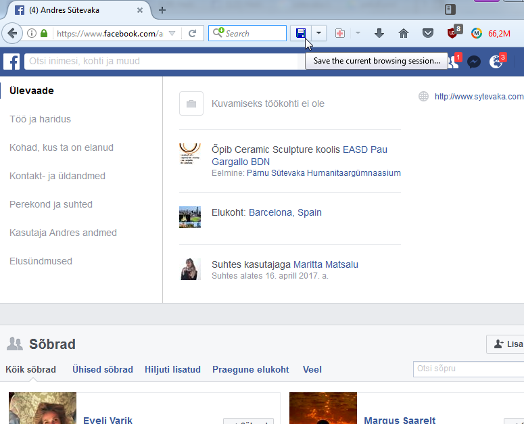This screenshot has width=524, height=424.
Task: Select the Praegune elukoht tab
Action: click(251, 369)
